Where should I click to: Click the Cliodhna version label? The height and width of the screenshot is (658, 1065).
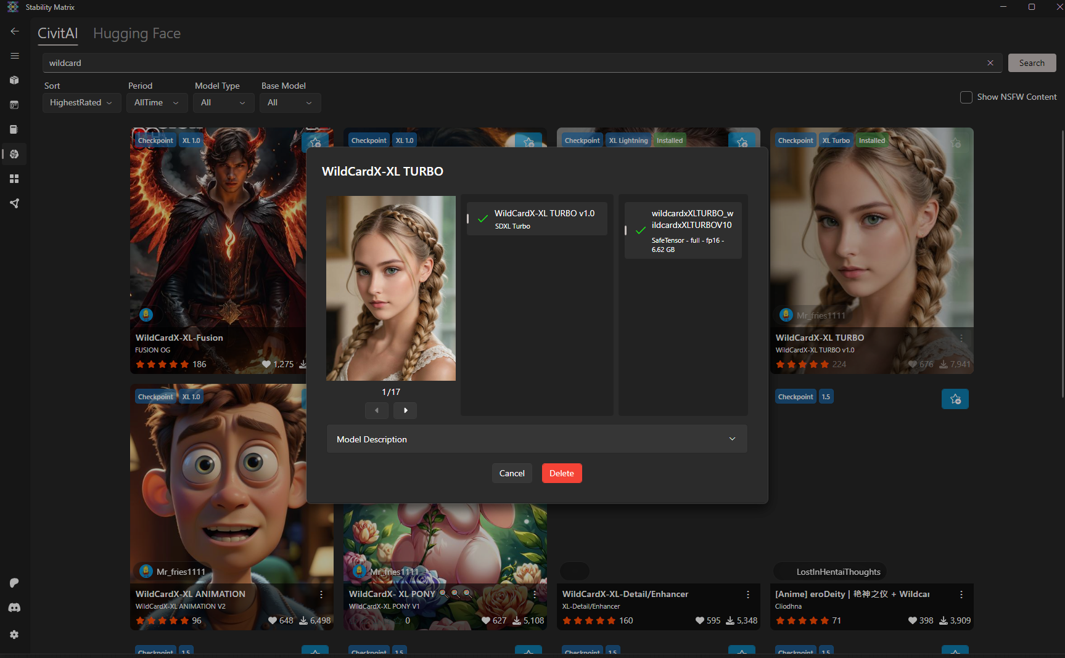(789, 606)
